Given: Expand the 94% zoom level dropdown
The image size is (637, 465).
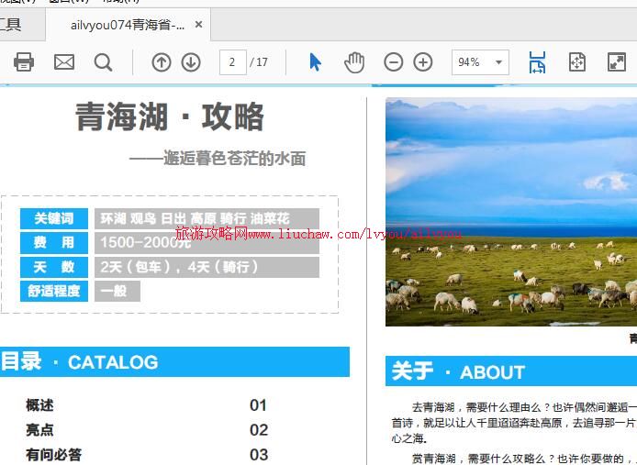Looking at the screenshot, I should pos(499,62).
